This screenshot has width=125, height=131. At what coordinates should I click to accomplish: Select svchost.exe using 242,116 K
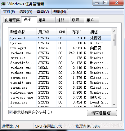pyautogui.click(x=60, y=53)
